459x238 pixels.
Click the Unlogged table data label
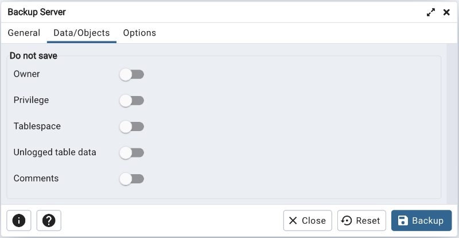[x=55, y=152]
